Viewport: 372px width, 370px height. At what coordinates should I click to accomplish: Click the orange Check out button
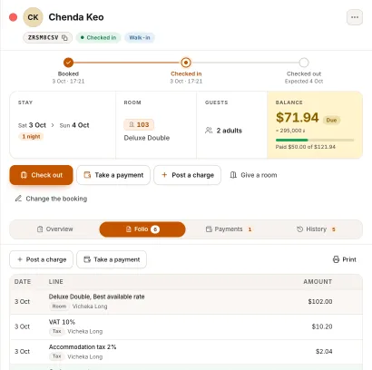pyautogui.click(x=41, y=175)
